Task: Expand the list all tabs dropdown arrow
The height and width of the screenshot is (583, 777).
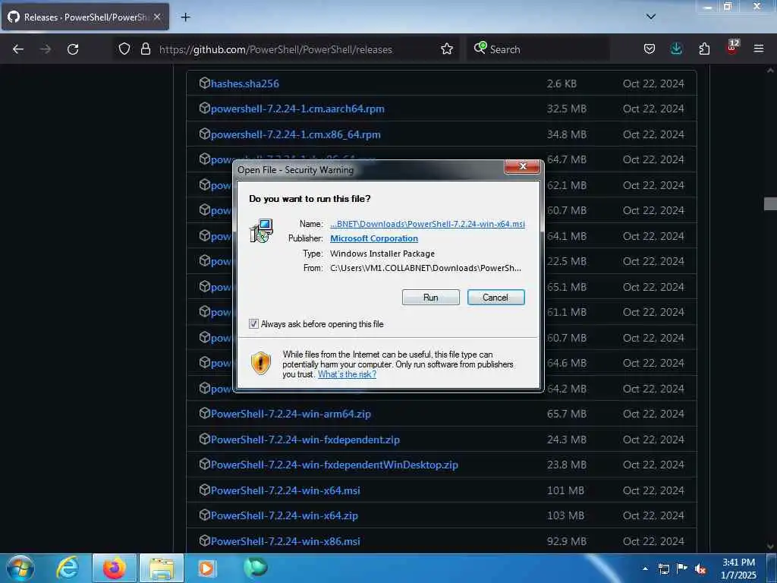Action: tap(650, 17)
